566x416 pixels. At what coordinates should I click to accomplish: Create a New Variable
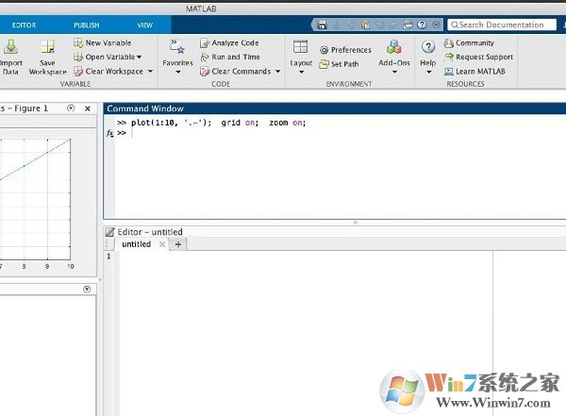click(103, 42)
